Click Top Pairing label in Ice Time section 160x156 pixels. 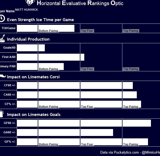pos(131,31)
